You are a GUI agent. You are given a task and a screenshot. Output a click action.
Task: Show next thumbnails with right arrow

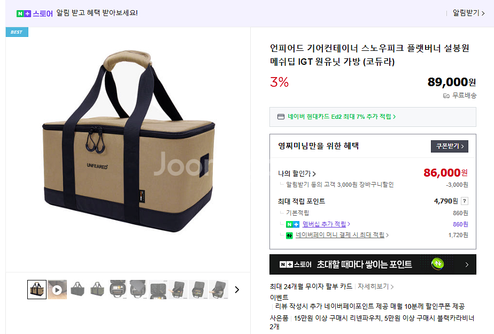point(237,290)
